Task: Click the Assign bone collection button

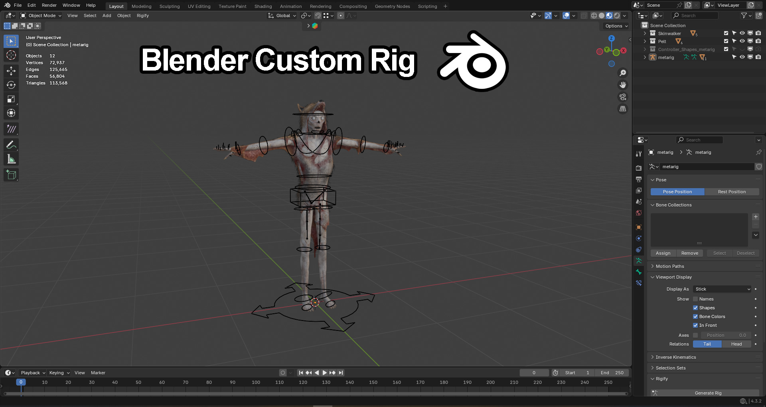Action: tap(663, 253)
